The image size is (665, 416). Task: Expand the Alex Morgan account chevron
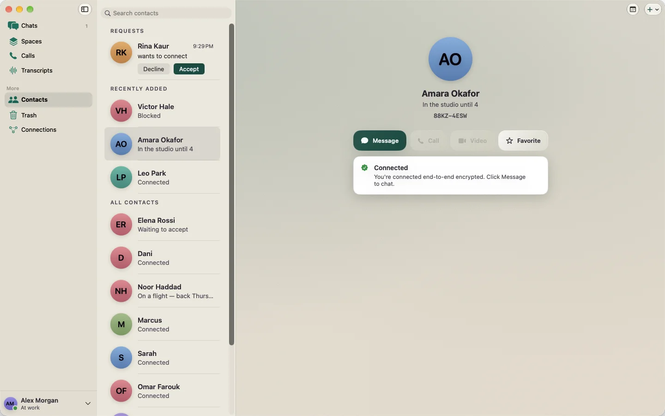point(88,404)
